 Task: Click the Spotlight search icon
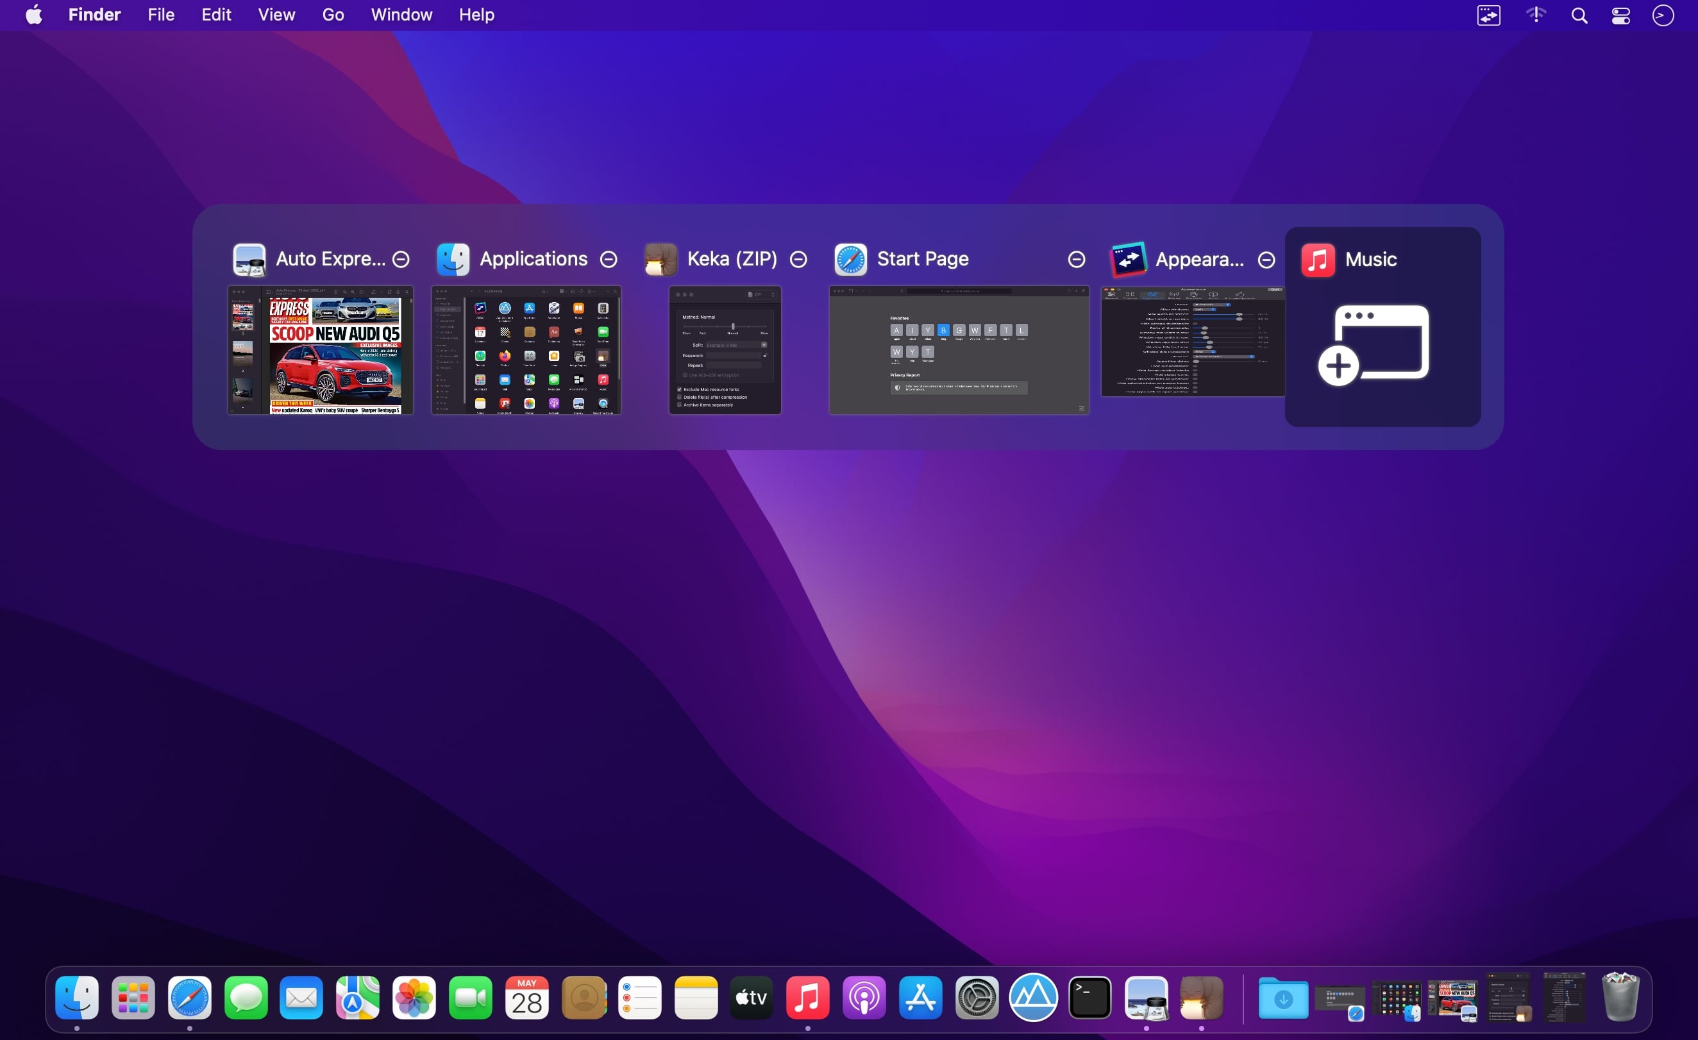1579,15
